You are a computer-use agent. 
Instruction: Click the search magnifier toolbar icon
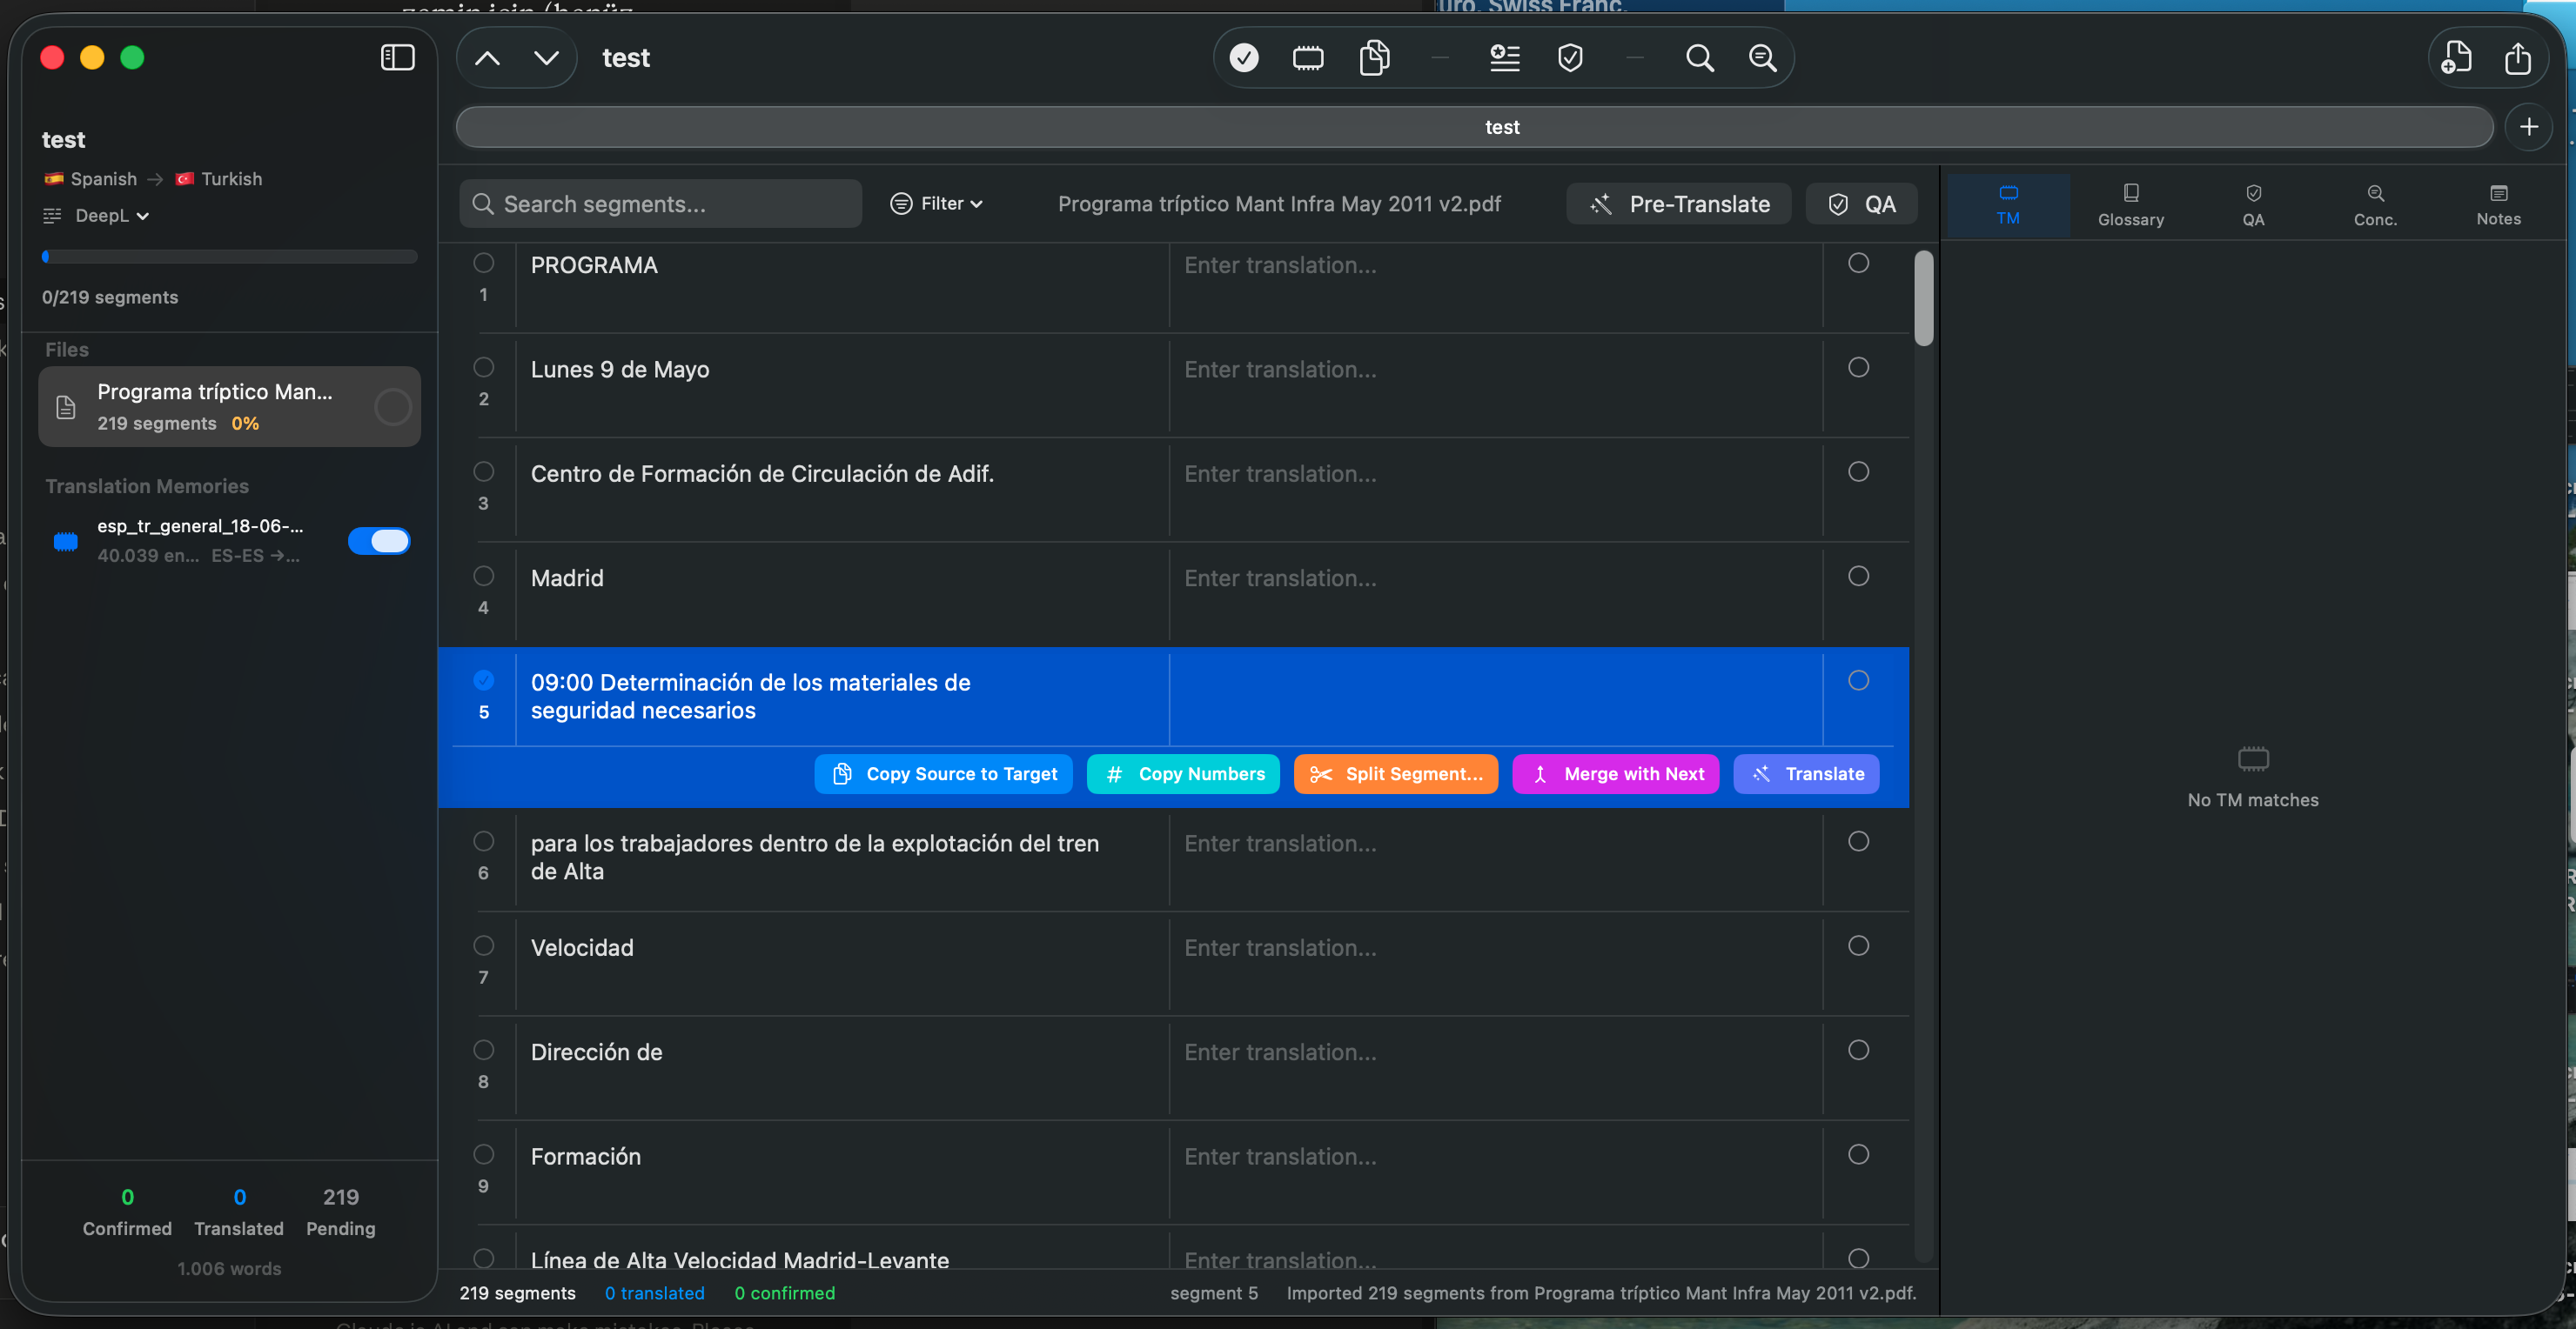click(x=1699, y=58)
